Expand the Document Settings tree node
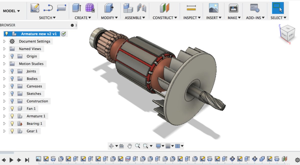This screenshot has height=165, width=300. click(x=4, y=41)
